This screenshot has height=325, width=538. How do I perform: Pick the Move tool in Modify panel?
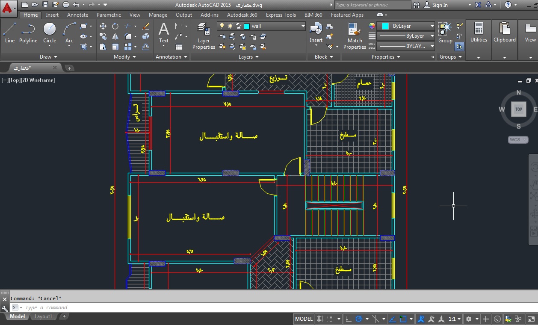pos(103,26)
